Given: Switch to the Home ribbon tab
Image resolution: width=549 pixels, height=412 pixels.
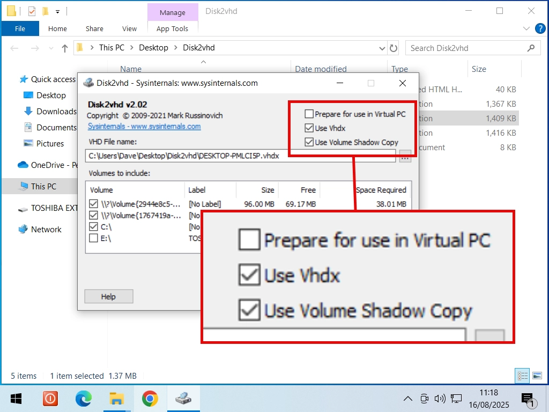Looking at the screenshot, I should pyautogui.click(x=57, y=29).
